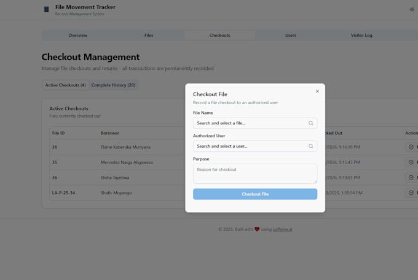The image size is (418, 280).
Task: Click the red heart icon in footer
Action: (x=257, y=229)
